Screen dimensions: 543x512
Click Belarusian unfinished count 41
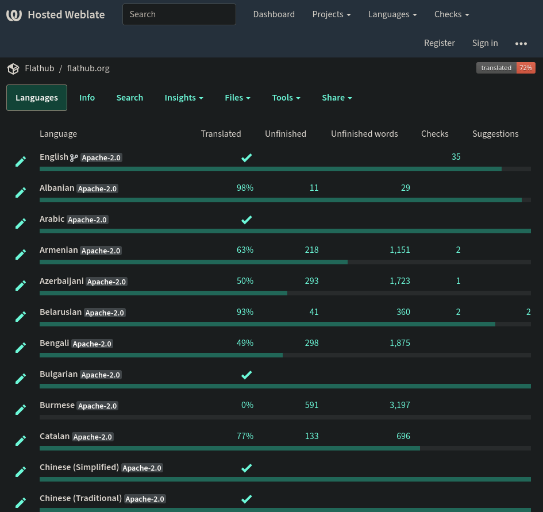click(x=314, y=312)
